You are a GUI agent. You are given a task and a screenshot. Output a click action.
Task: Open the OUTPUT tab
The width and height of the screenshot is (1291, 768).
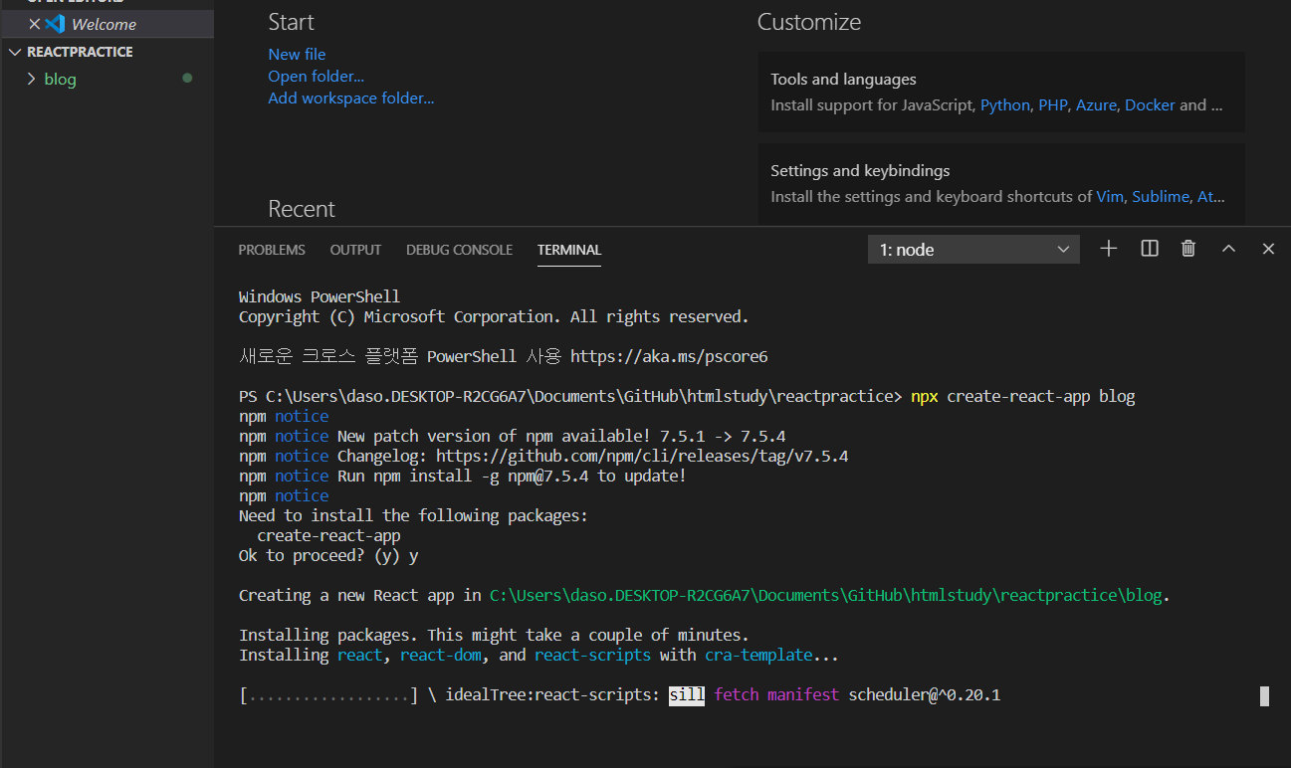[355, 250]
